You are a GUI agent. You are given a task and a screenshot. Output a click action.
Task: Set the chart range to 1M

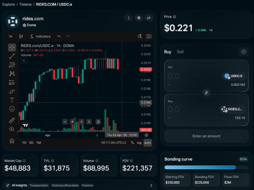click(x=39, y=143)
